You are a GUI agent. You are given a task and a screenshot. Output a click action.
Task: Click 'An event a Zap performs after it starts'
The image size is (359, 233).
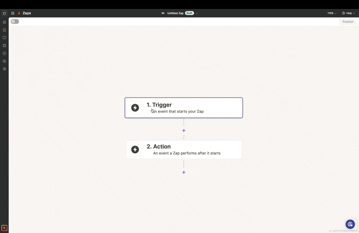click(x=187, y=153)
